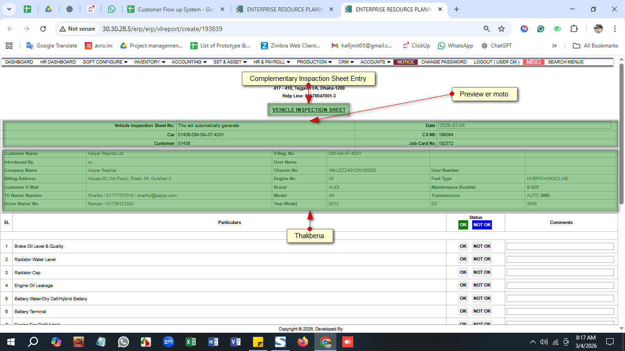
Task: Expand the INVENTORY dropdown menu
Action: [150, 62]
